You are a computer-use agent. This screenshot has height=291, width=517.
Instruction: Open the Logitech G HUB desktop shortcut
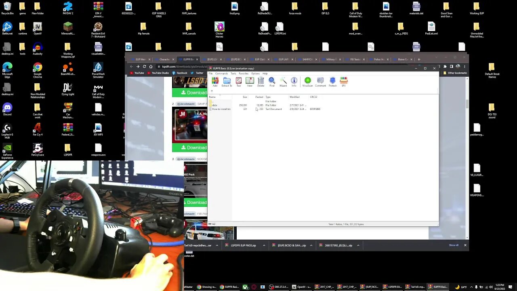pyautogui.click(x=7, y=131)
